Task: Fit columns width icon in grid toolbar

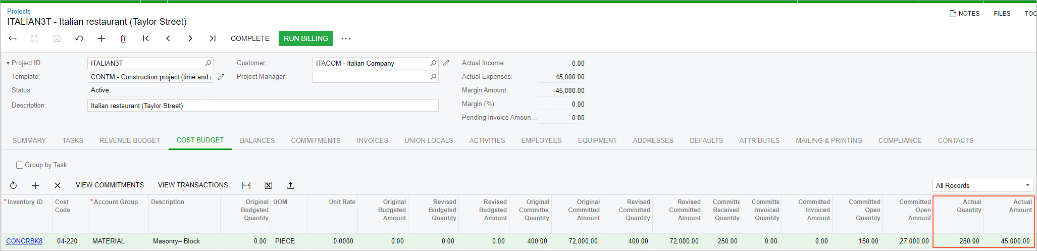Action: pyautogui.click(x=246, y=185)
